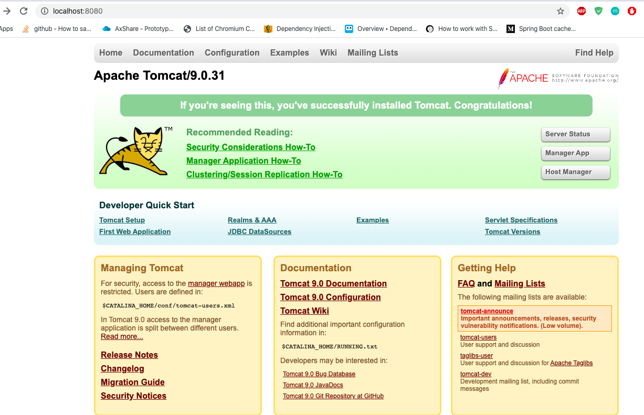Viewport: 644px width, 415px height.
Task: Click the $CATALINA_HOME/conf/tomcat-users.xml path text
Action: click(x=168, y=305)
